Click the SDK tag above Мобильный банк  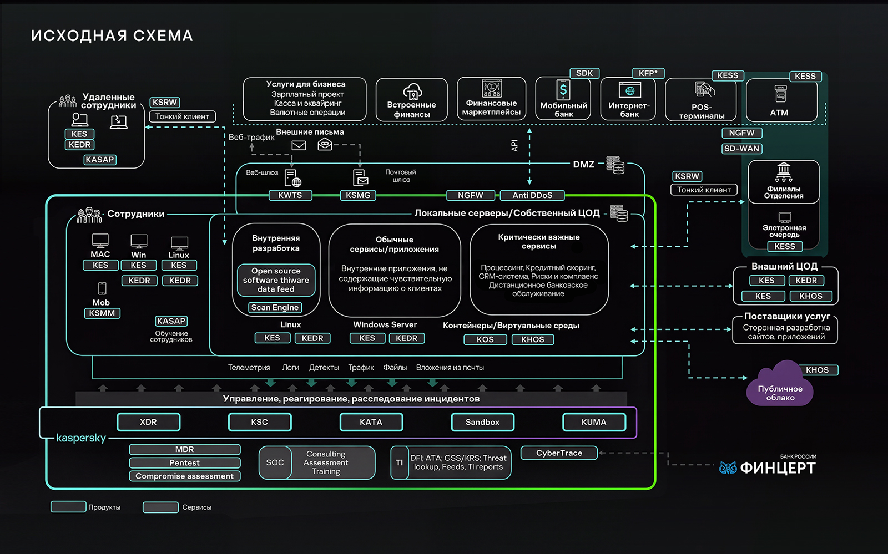point(584,73)
